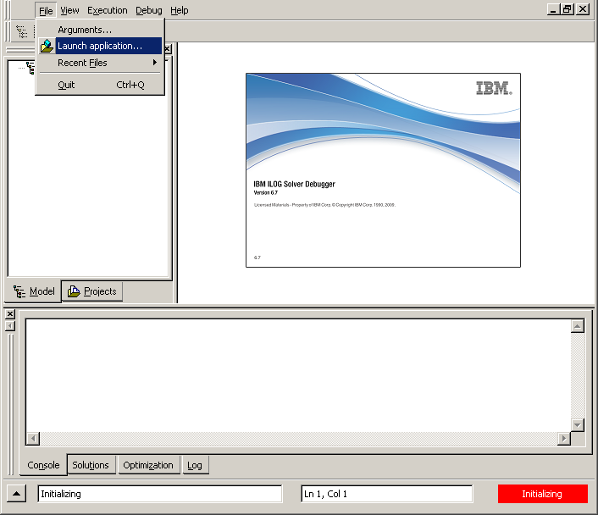Close the debugger window
The image size is (598, 515).
(x=583, y=9)
